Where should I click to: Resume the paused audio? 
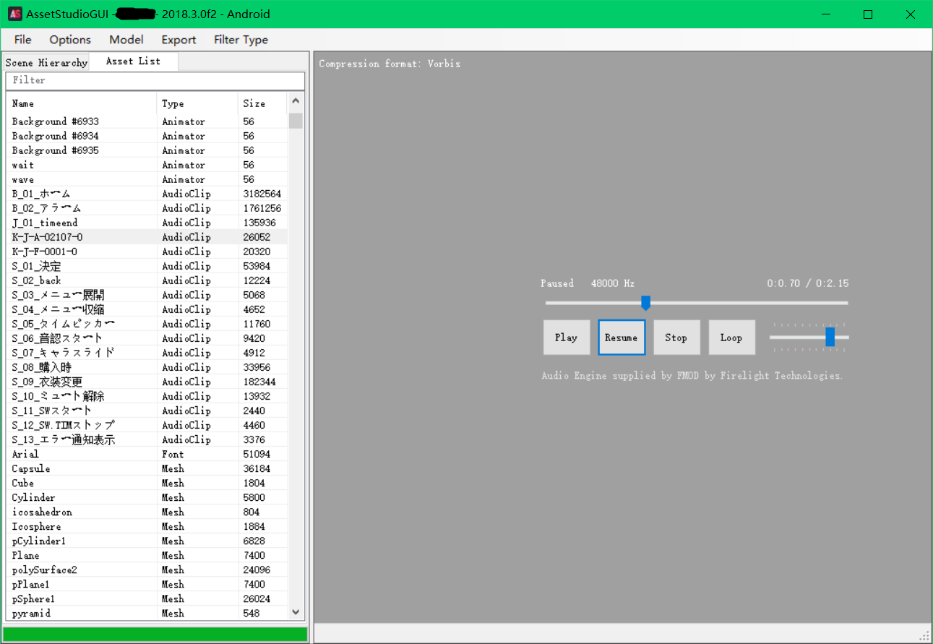pyautogui.click(x=622, y=338)
